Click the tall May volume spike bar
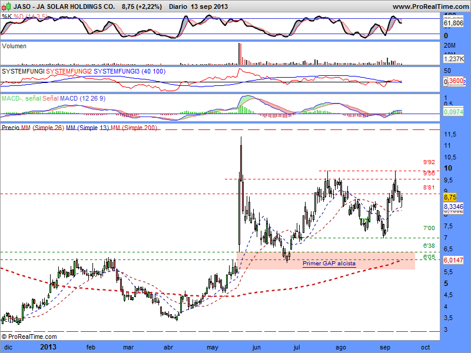Viewport: 471px width, 353px height. click(240, 54)
